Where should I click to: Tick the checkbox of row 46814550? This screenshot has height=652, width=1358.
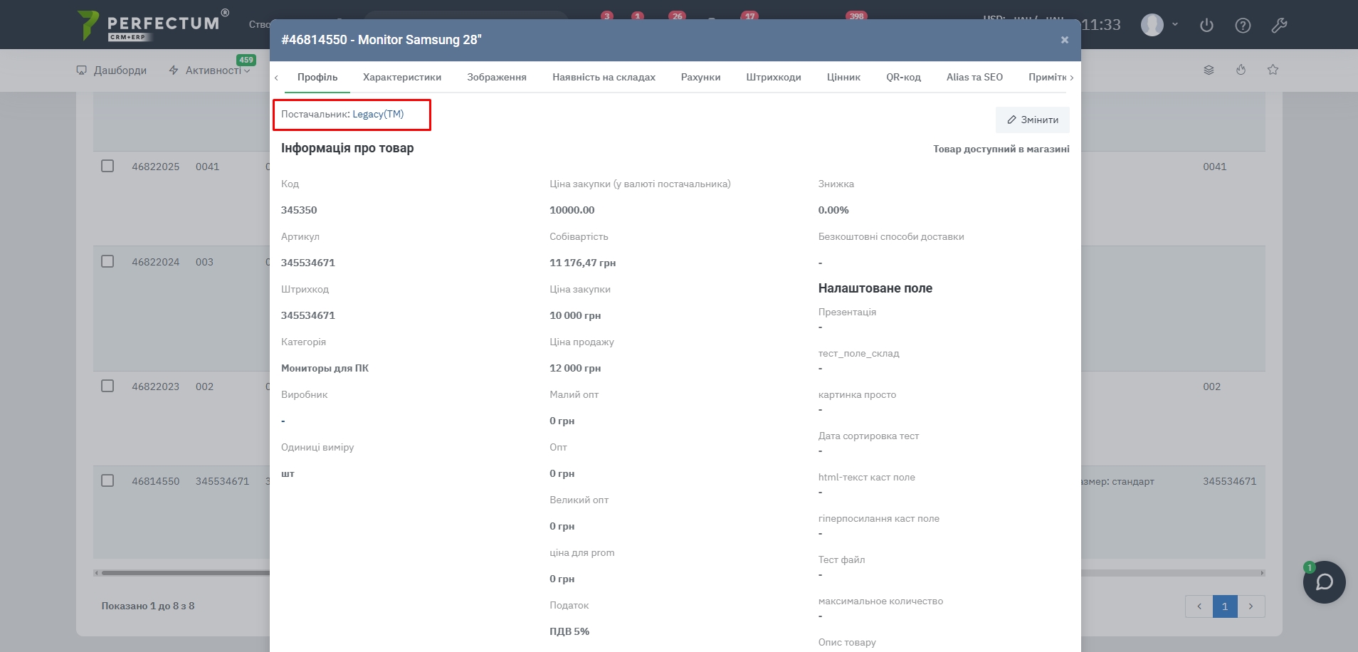[107, 480]
